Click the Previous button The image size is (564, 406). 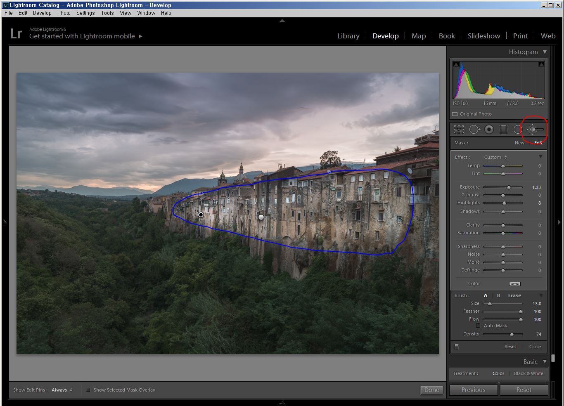tap(473, 390)
